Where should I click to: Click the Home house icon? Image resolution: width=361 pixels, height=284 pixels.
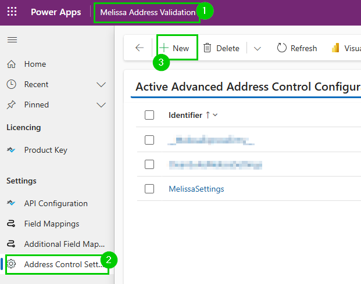point(11,64)
